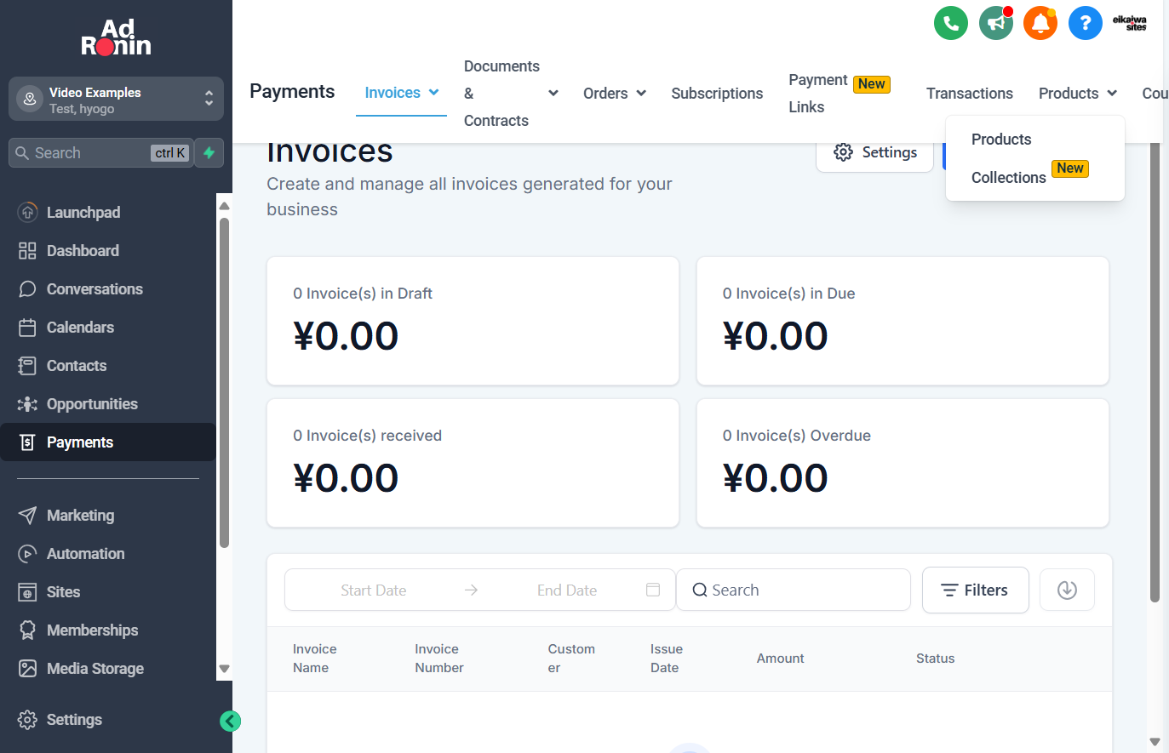The height and width of the screenshot is (753, 1169).
Task: Expand the Invoices tab dropdown
Action: click(x=434, y=93)
